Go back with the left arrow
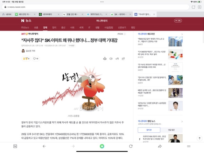This screenshot has height=153, width=204. pyautogui.click(x=44, y=146)
